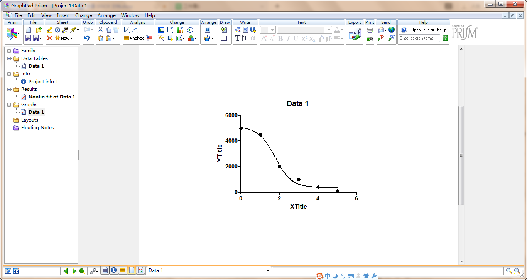Click the XTitle axis label

299,207
